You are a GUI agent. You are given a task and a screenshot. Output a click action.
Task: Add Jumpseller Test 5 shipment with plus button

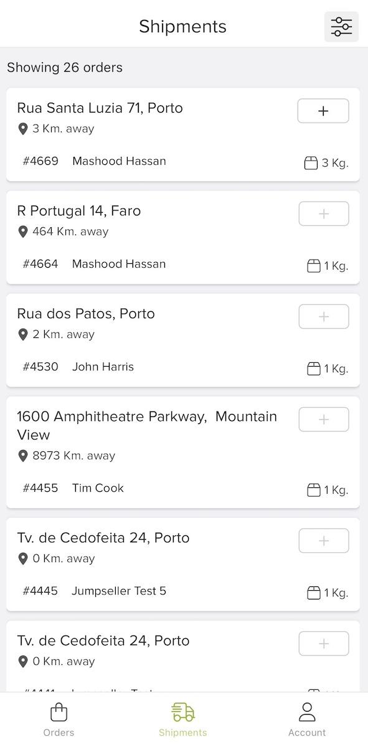323,540
